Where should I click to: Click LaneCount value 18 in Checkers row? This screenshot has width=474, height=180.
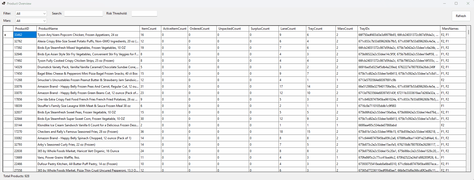[292, 132]
